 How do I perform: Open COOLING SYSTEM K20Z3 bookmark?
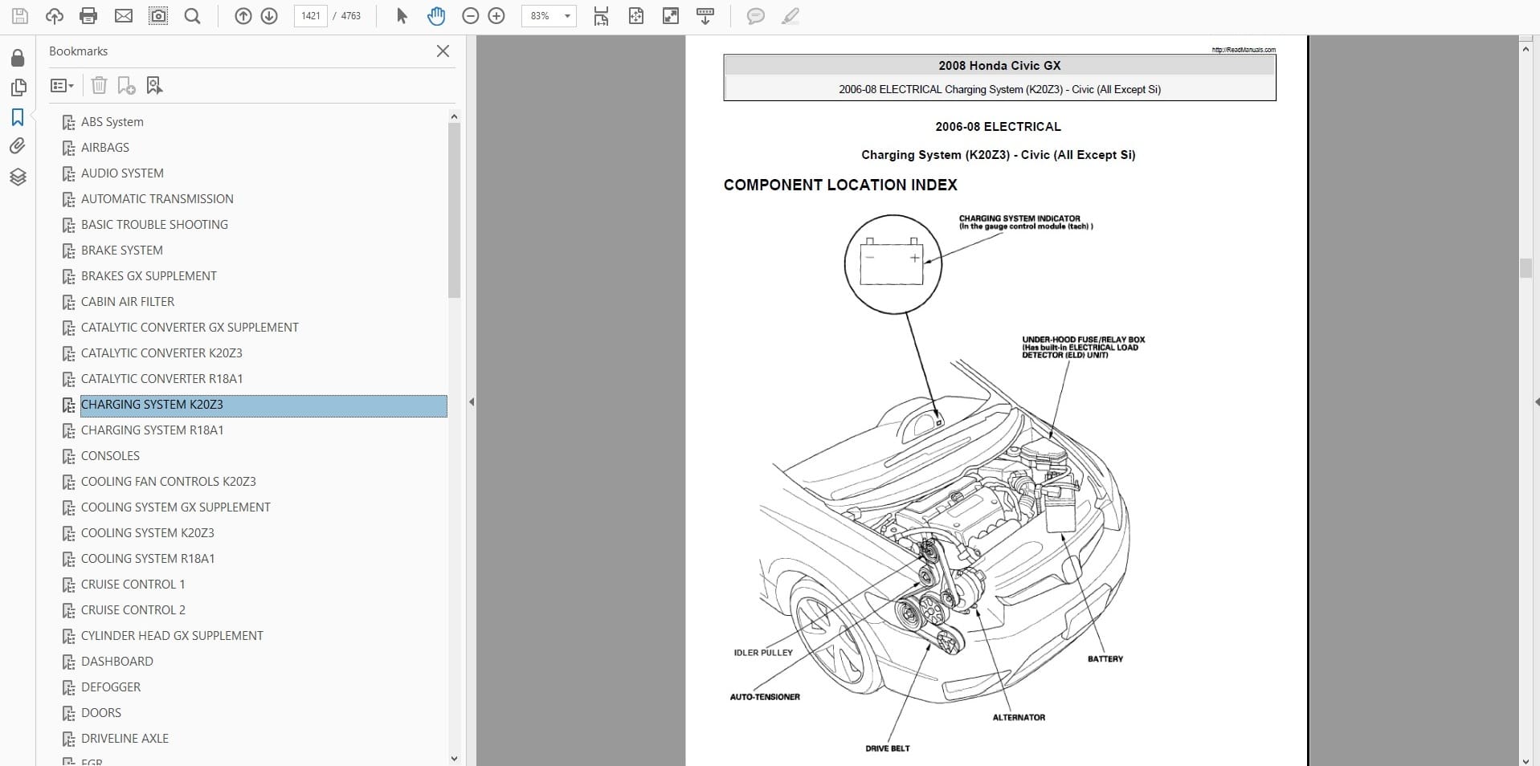[147, 533]
